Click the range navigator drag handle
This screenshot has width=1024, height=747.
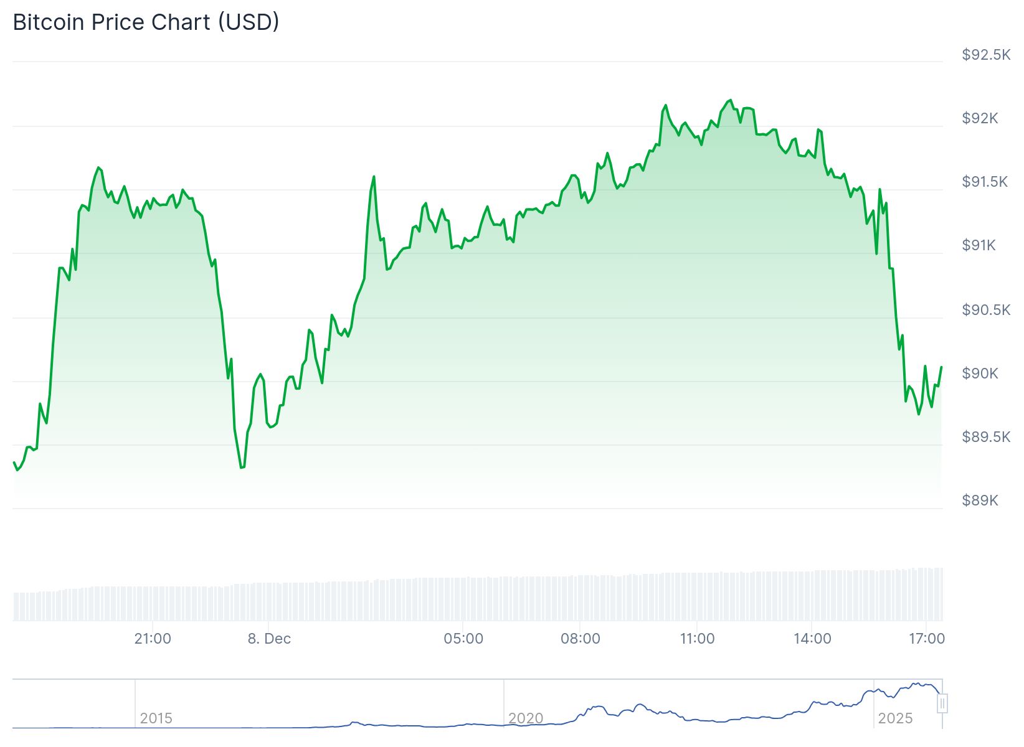(x=942, y=703)
